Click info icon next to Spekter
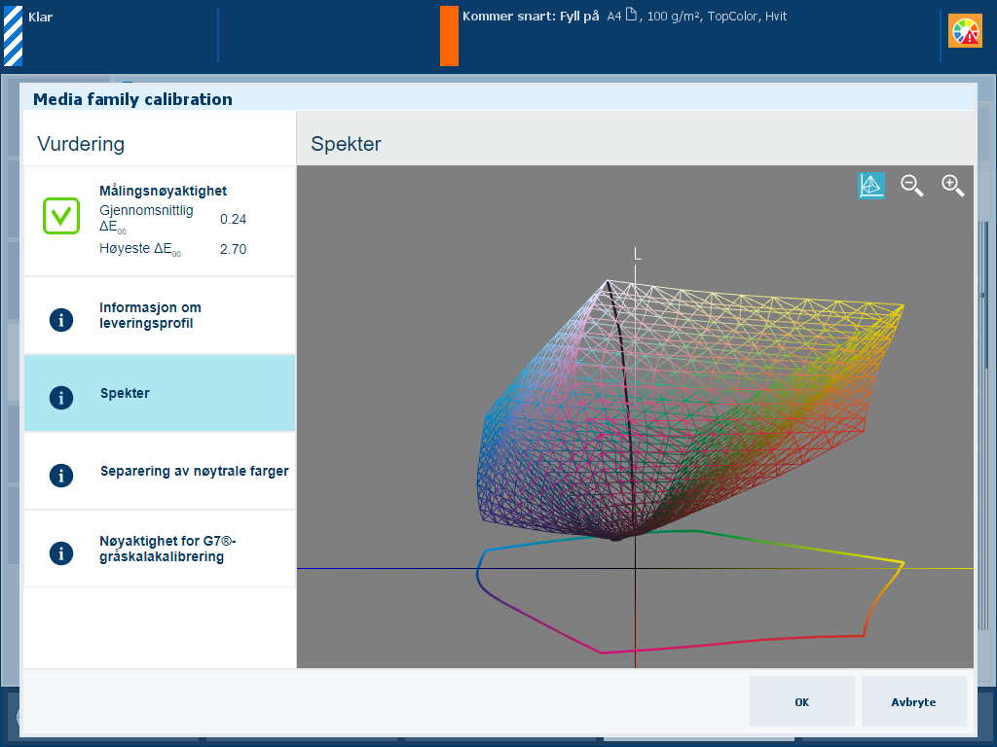Viewport: 997px width, 747px height. (x=61, y=398)
